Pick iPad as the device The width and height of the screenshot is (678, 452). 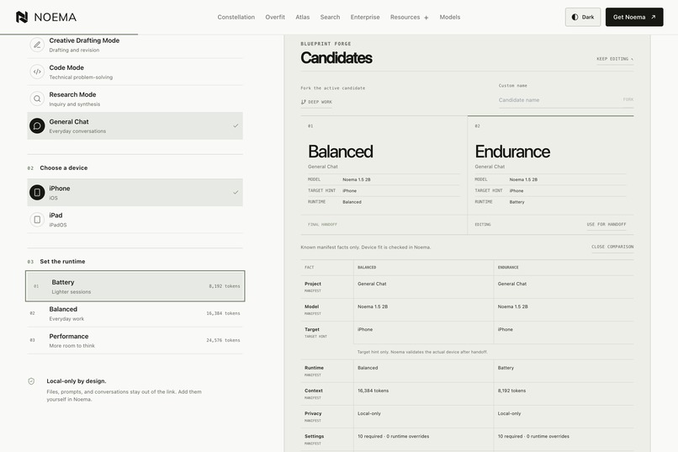pos(135,220)
